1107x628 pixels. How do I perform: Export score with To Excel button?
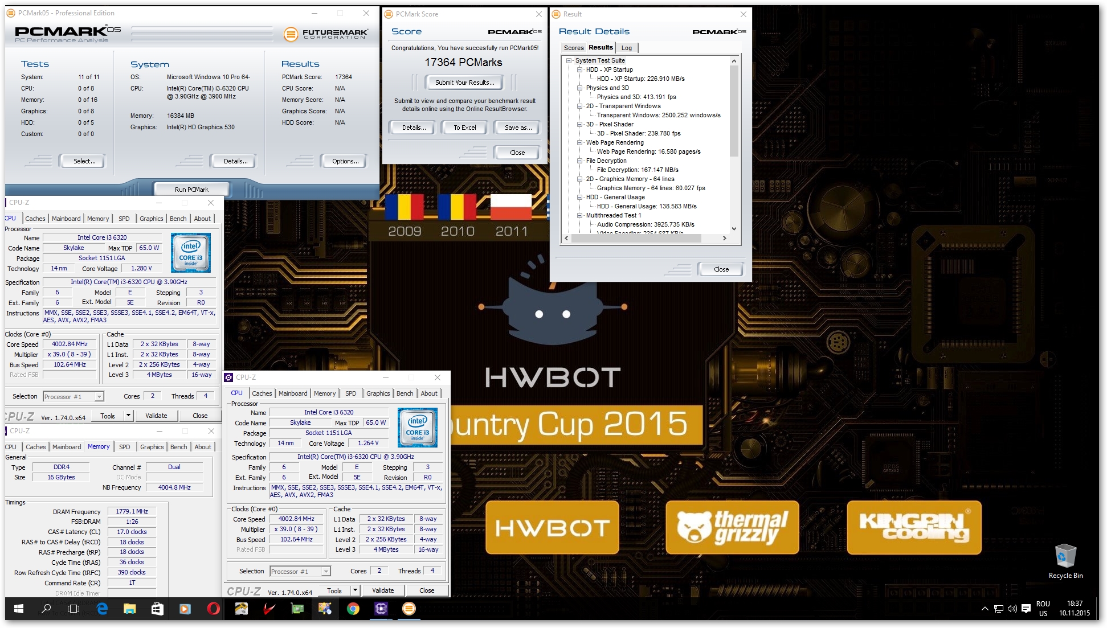pyautogui.click(x=465, y=128)
